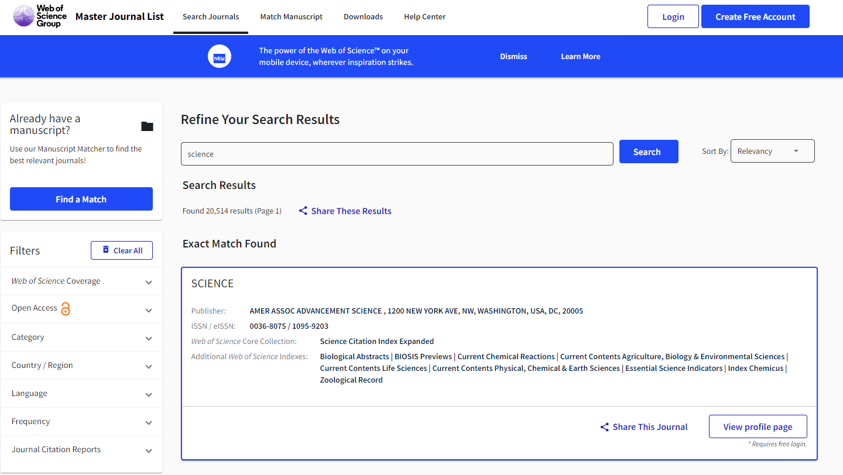Click 'Index Chemicus' index text

(756, 369)
